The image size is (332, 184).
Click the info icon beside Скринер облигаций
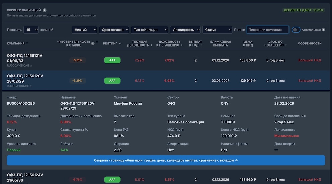(x=45, y=10)
